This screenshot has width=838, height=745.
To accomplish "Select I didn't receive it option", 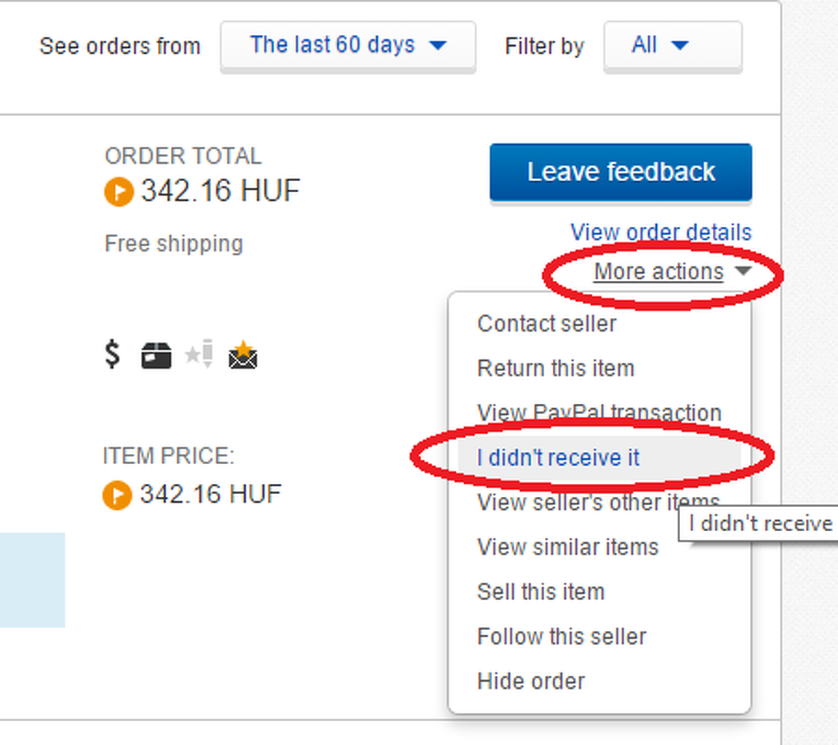I will pyautogui.click(x=558, y=458).
